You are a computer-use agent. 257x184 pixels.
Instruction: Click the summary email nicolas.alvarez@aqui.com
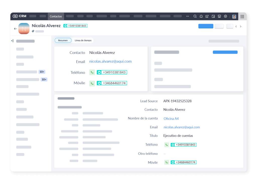pos(110,61)
